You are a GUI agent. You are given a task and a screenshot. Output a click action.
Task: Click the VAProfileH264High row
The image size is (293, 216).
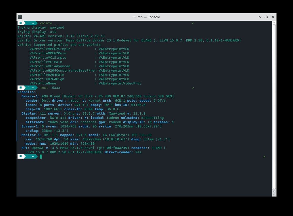point(79,79)
